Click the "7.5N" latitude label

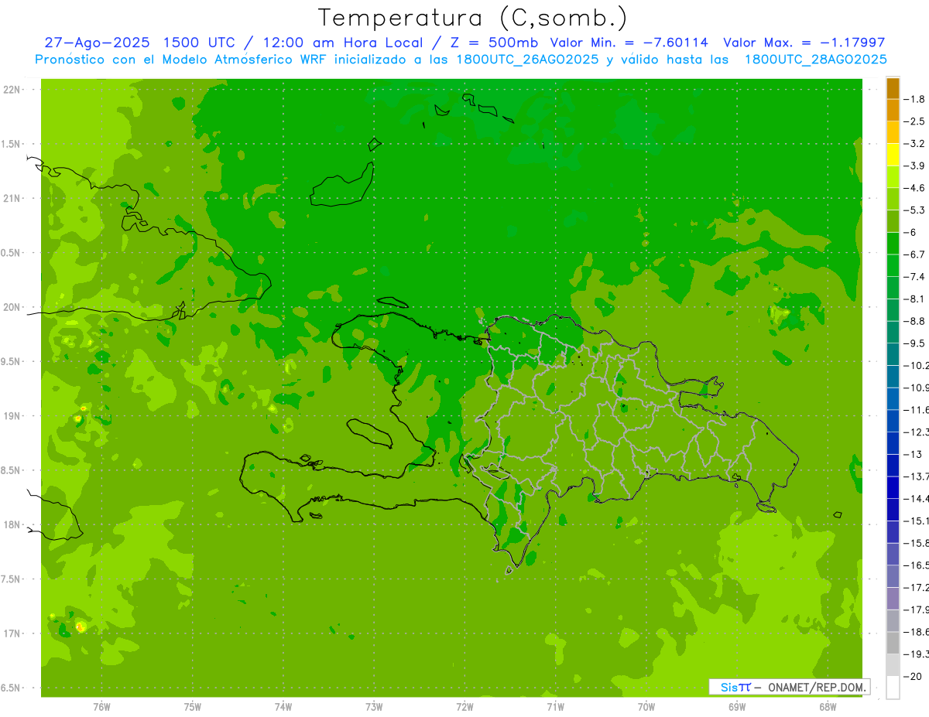pyautogui.click(x=11, y=579)
